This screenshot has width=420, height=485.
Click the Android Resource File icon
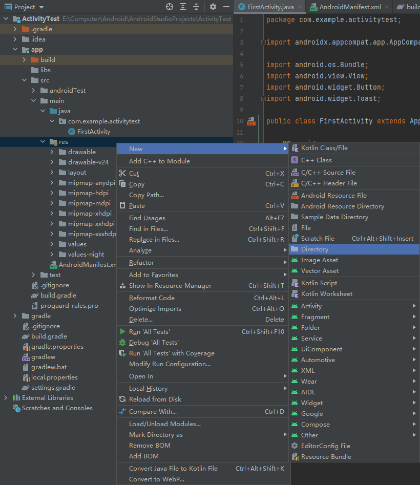click(x=295, y=196)
